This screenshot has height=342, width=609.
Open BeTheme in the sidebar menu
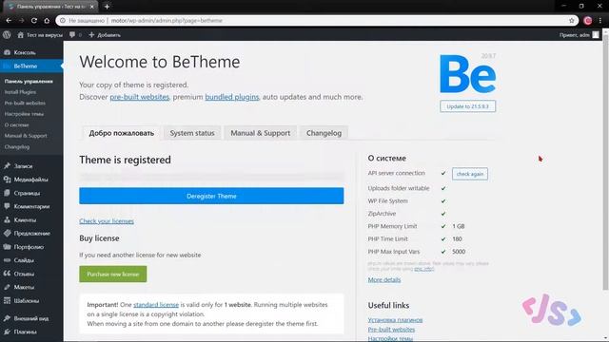pos(31,66)
